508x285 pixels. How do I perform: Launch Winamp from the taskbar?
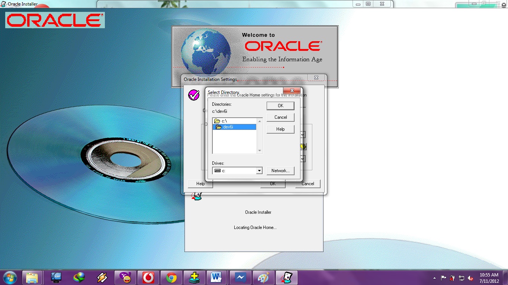tap(102, 278)
